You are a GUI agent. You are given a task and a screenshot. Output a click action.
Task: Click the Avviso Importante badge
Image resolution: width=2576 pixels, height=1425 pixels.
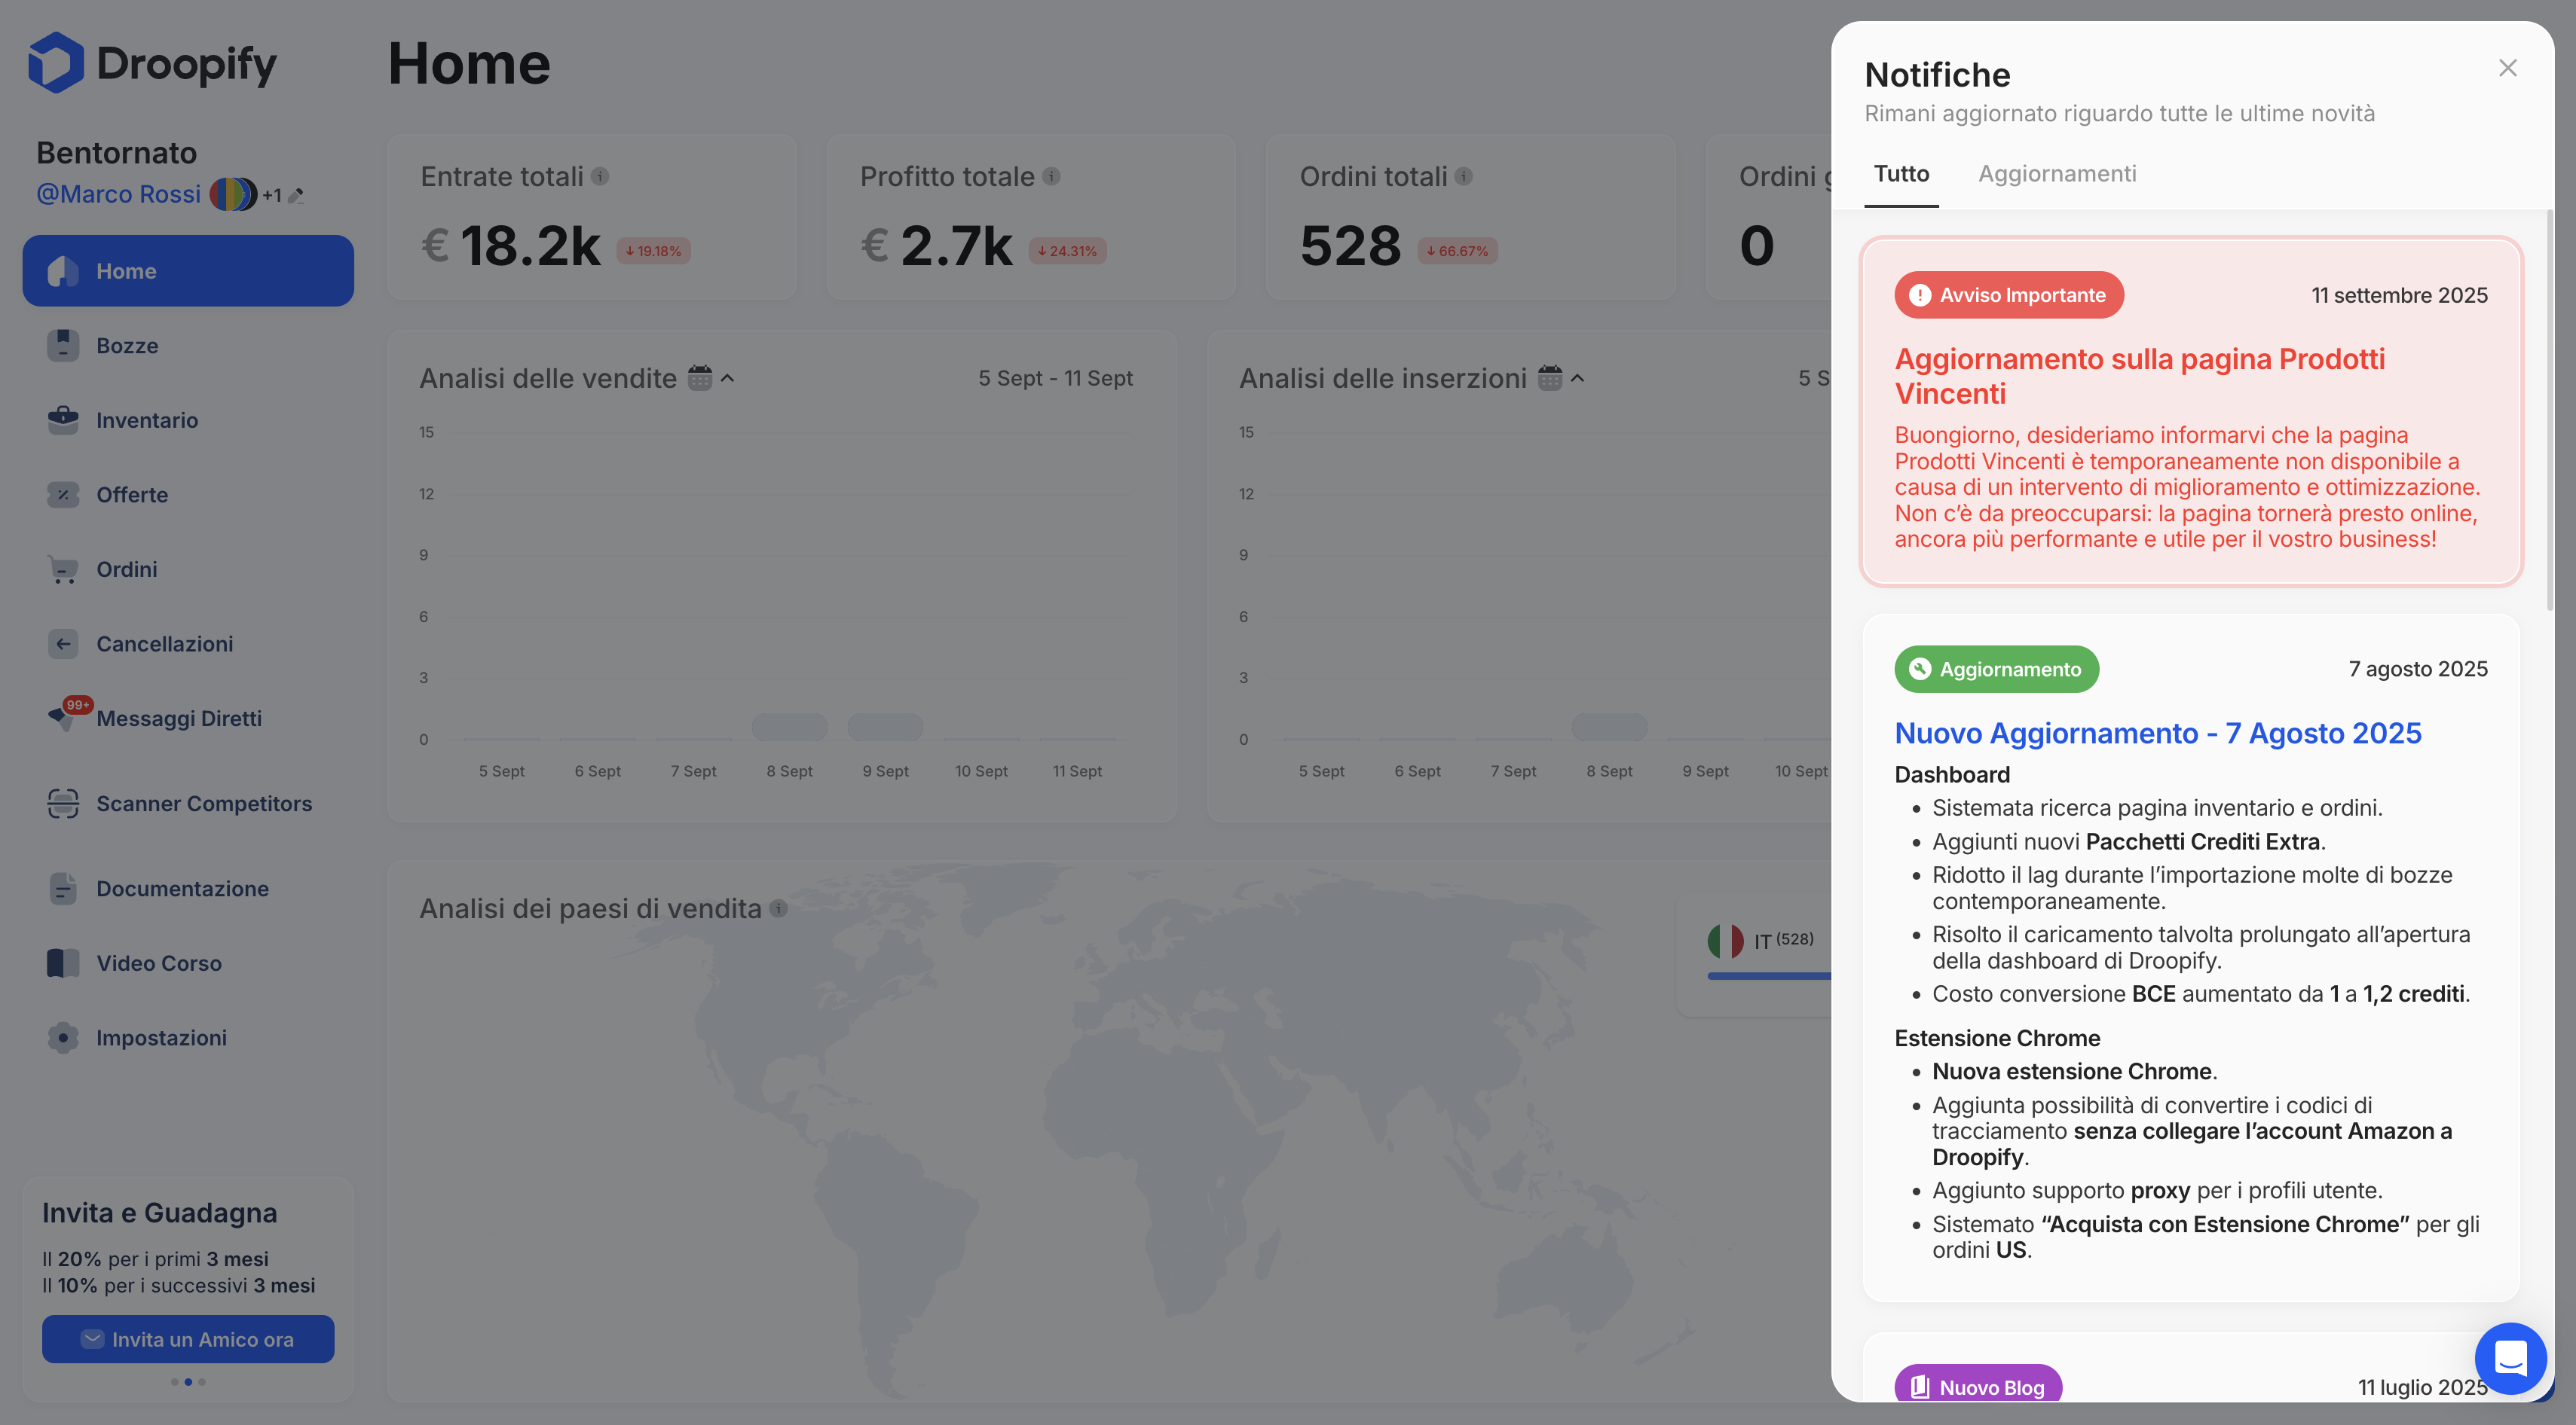(2009, 294)
